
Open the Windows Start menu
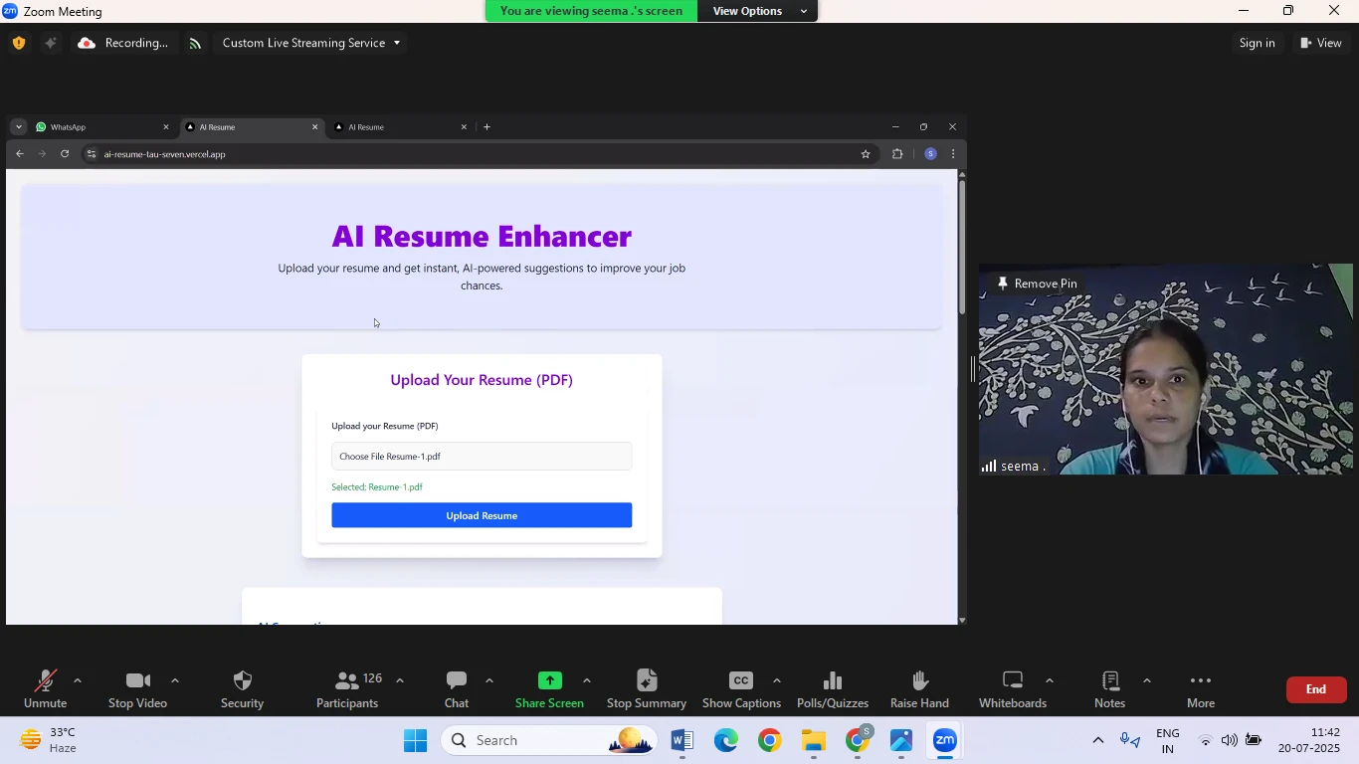(415, 741)
